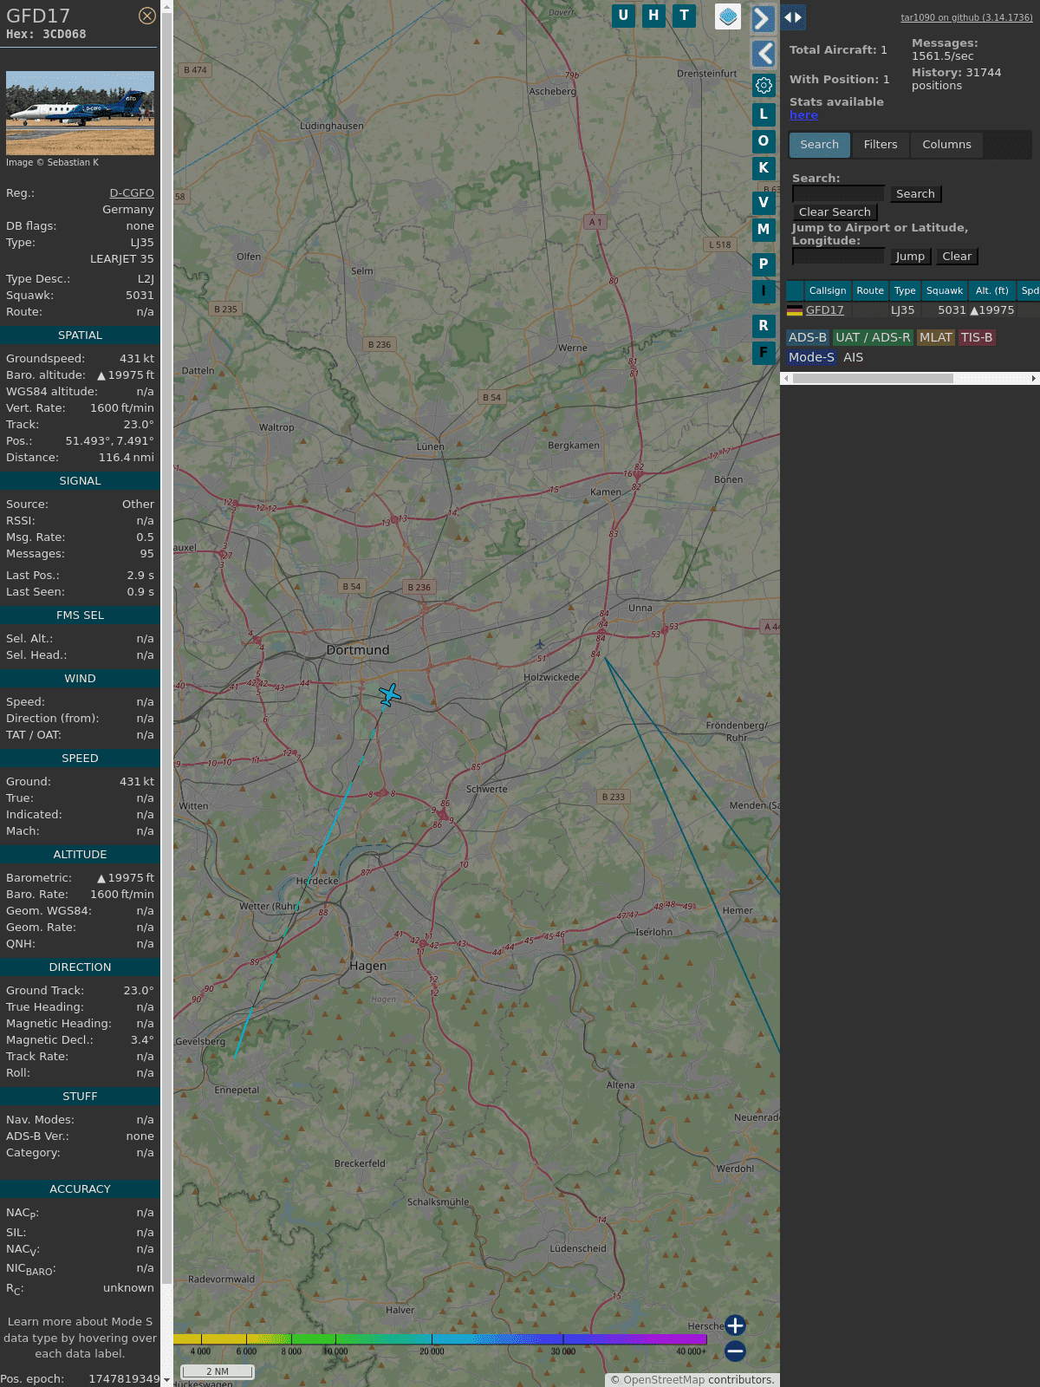The height and width of the screenshot is (1387, 1040).
Task: Close the GFD17 aircraft info panel
Action: coord(147,16)
